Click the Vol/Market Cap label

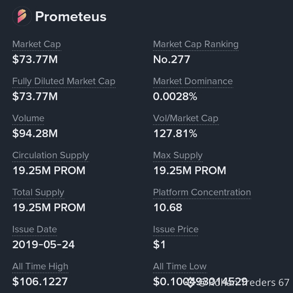[186, 118]
